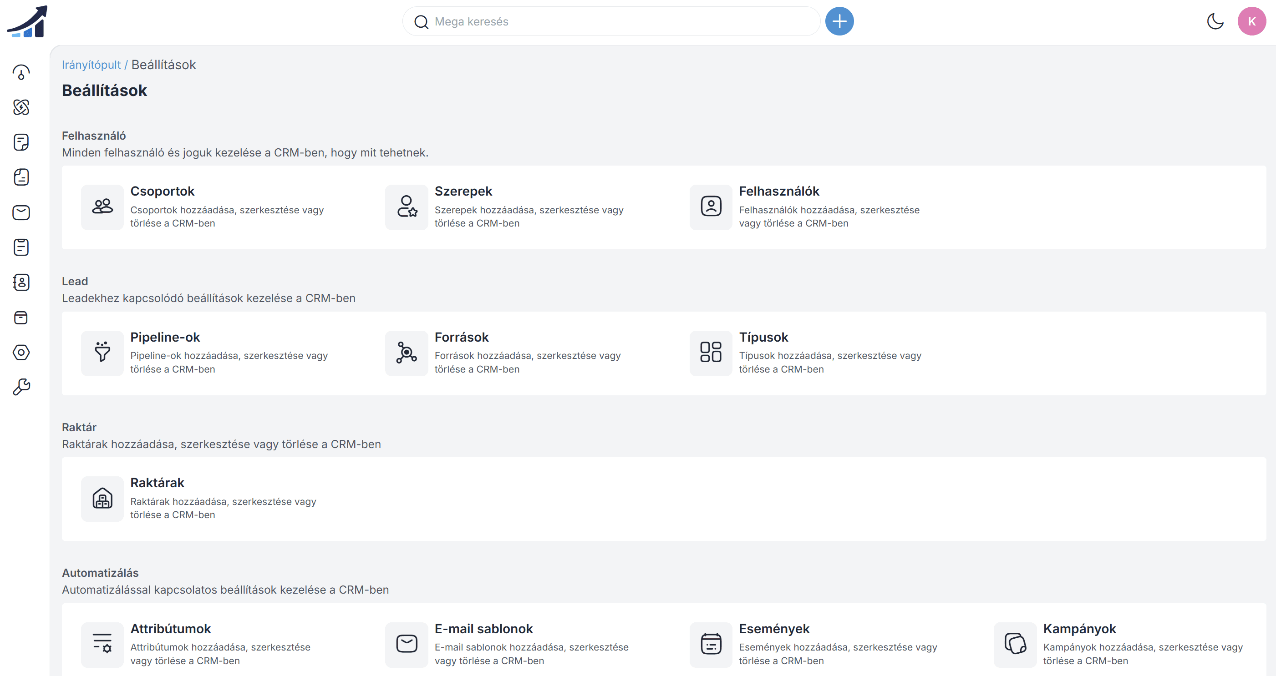Open the user avatar K menu
Viewport: 1276px width, 676px height.
pyautogui.click(x=1251, y=21)
